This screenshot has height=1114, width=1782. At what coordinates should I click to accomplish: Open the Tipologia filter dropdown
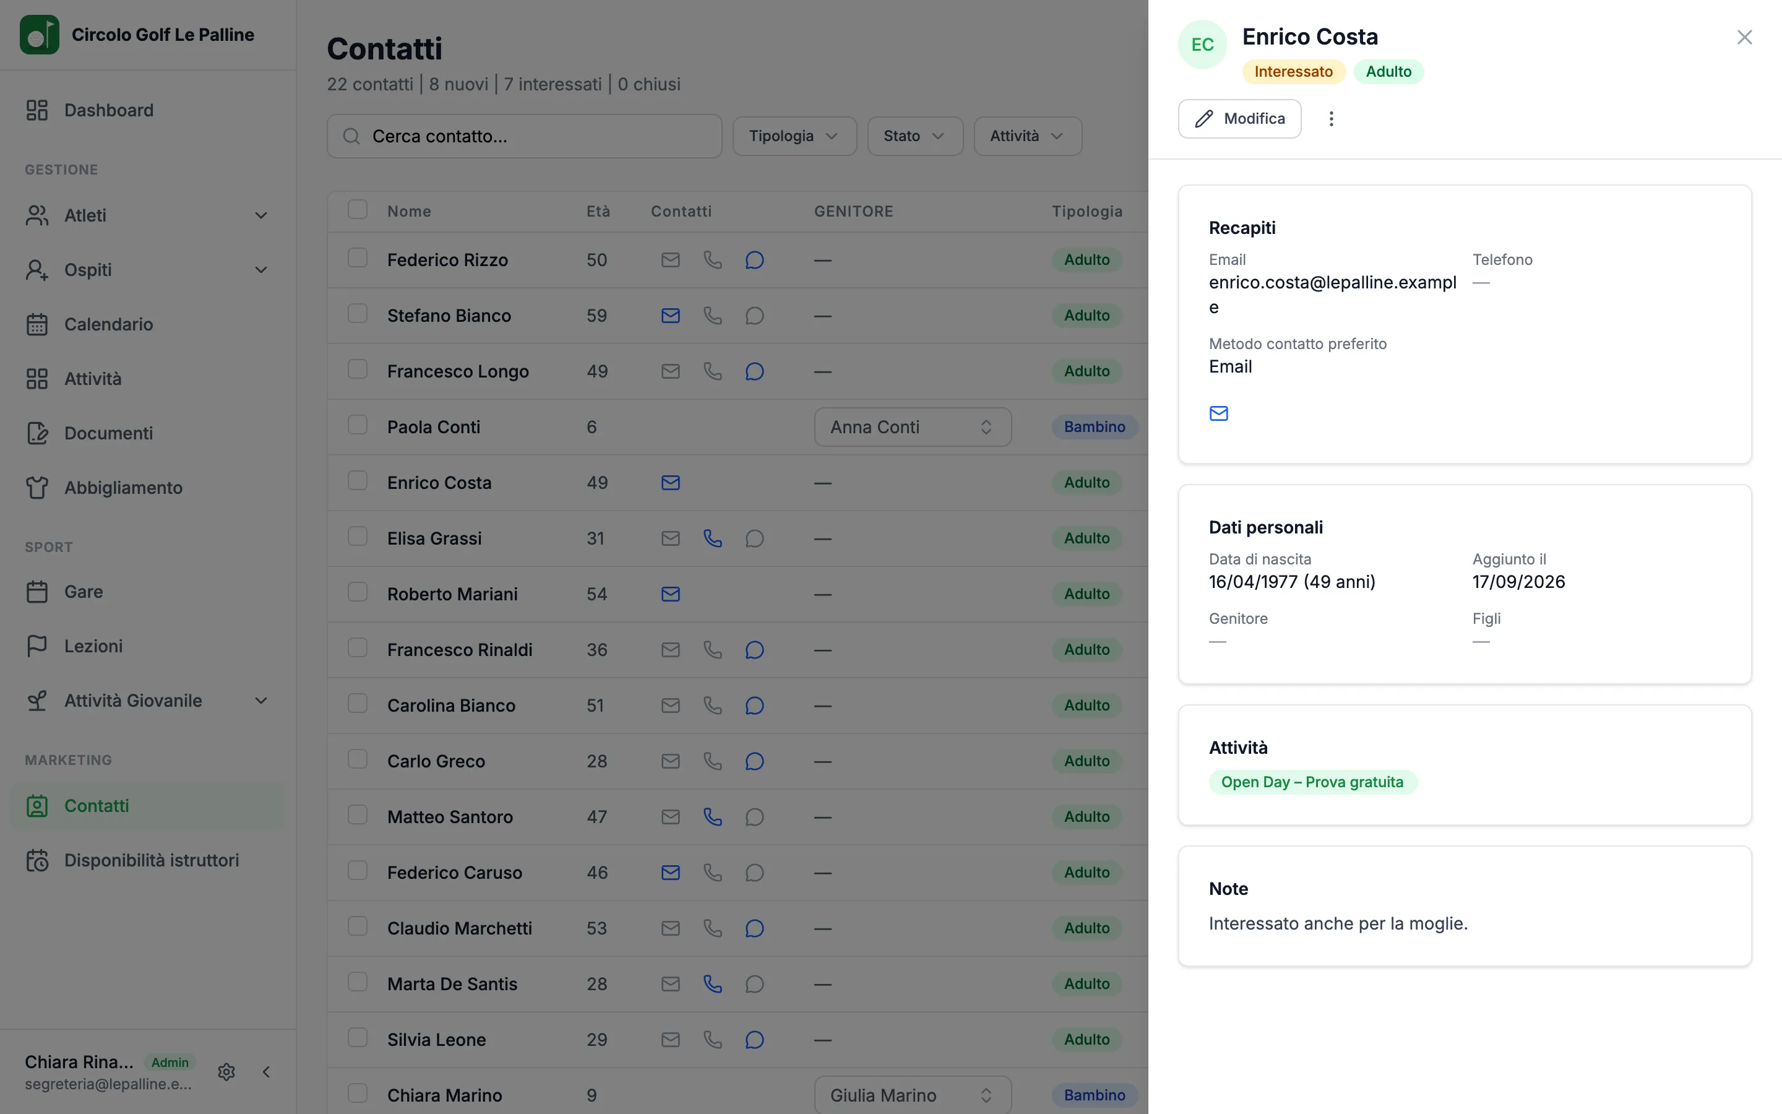tap(794, 136)
